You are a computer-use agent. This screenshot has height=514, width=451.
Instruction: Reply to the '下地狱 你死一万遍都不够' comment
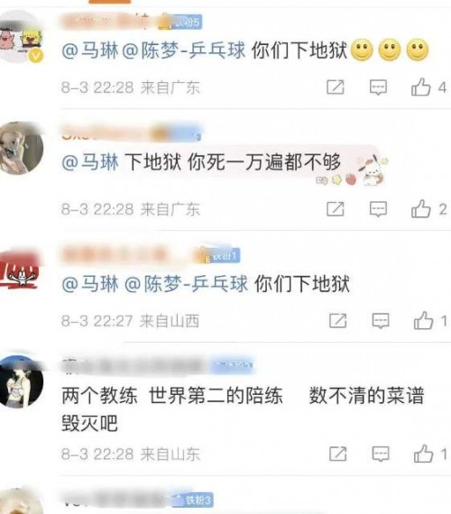click(x=378, y=209)
